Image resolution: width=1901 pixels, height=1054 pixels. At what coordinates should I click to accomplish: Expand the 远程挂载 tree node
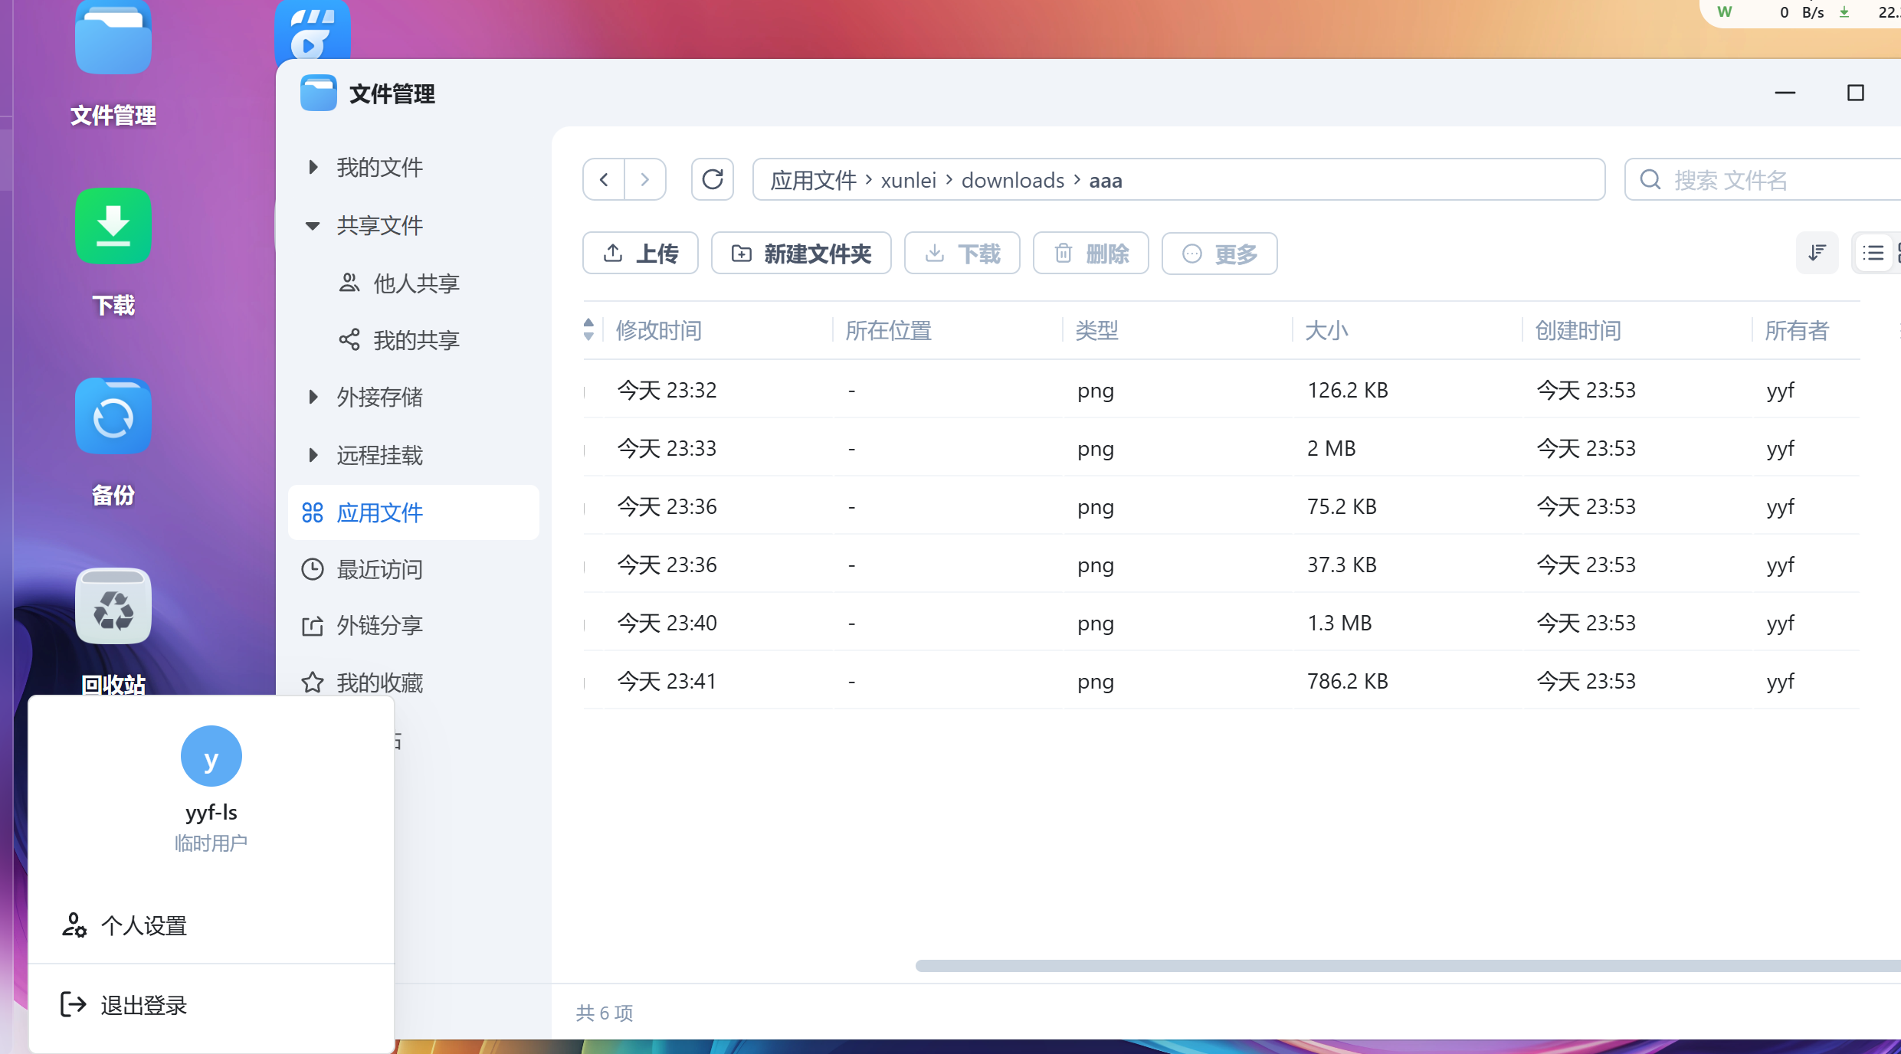click(313, 455)
